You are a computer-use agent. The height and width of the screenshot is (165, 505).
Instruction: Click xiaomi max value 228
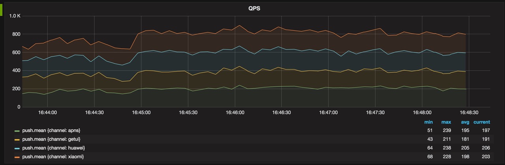447,157
